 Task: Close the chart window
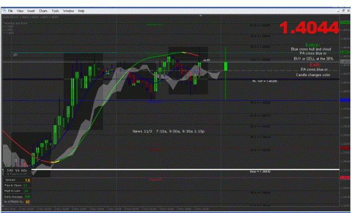(x=348, y=11)
